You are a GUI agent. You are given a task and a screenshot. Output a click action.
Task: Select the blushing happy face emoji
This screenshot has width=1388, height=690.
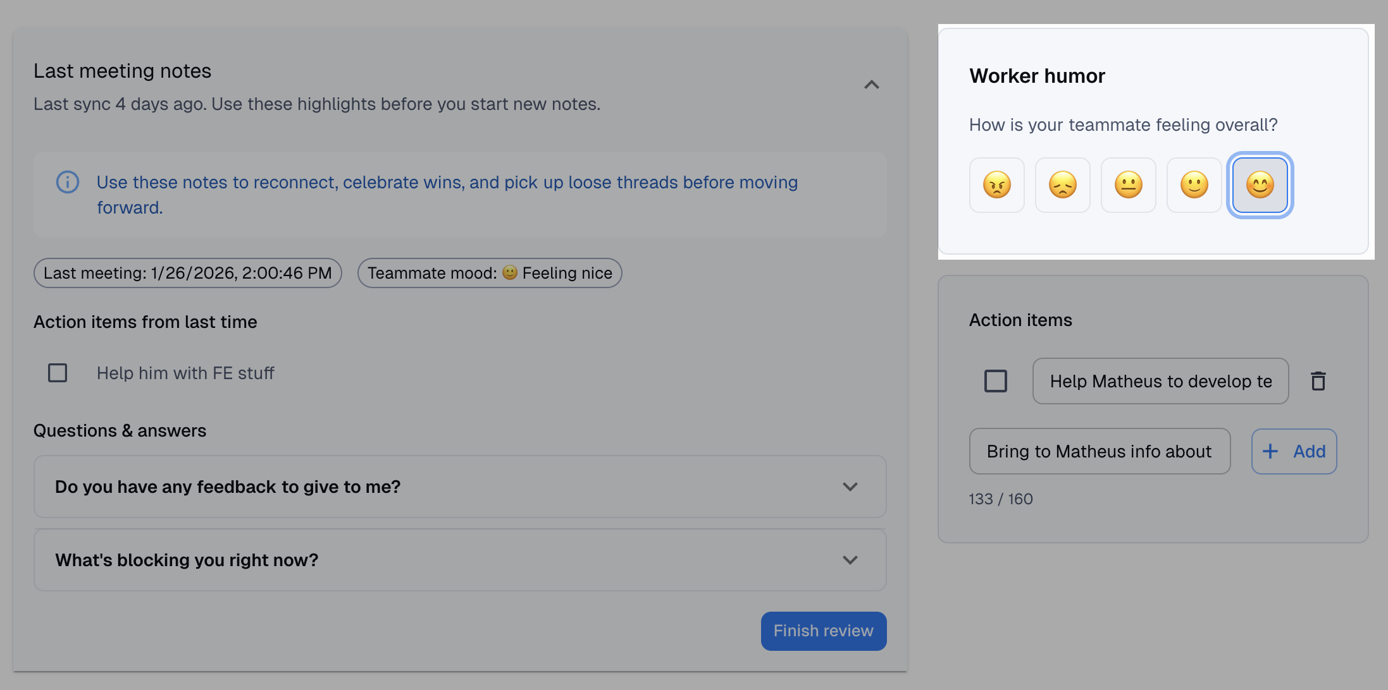1260,185
